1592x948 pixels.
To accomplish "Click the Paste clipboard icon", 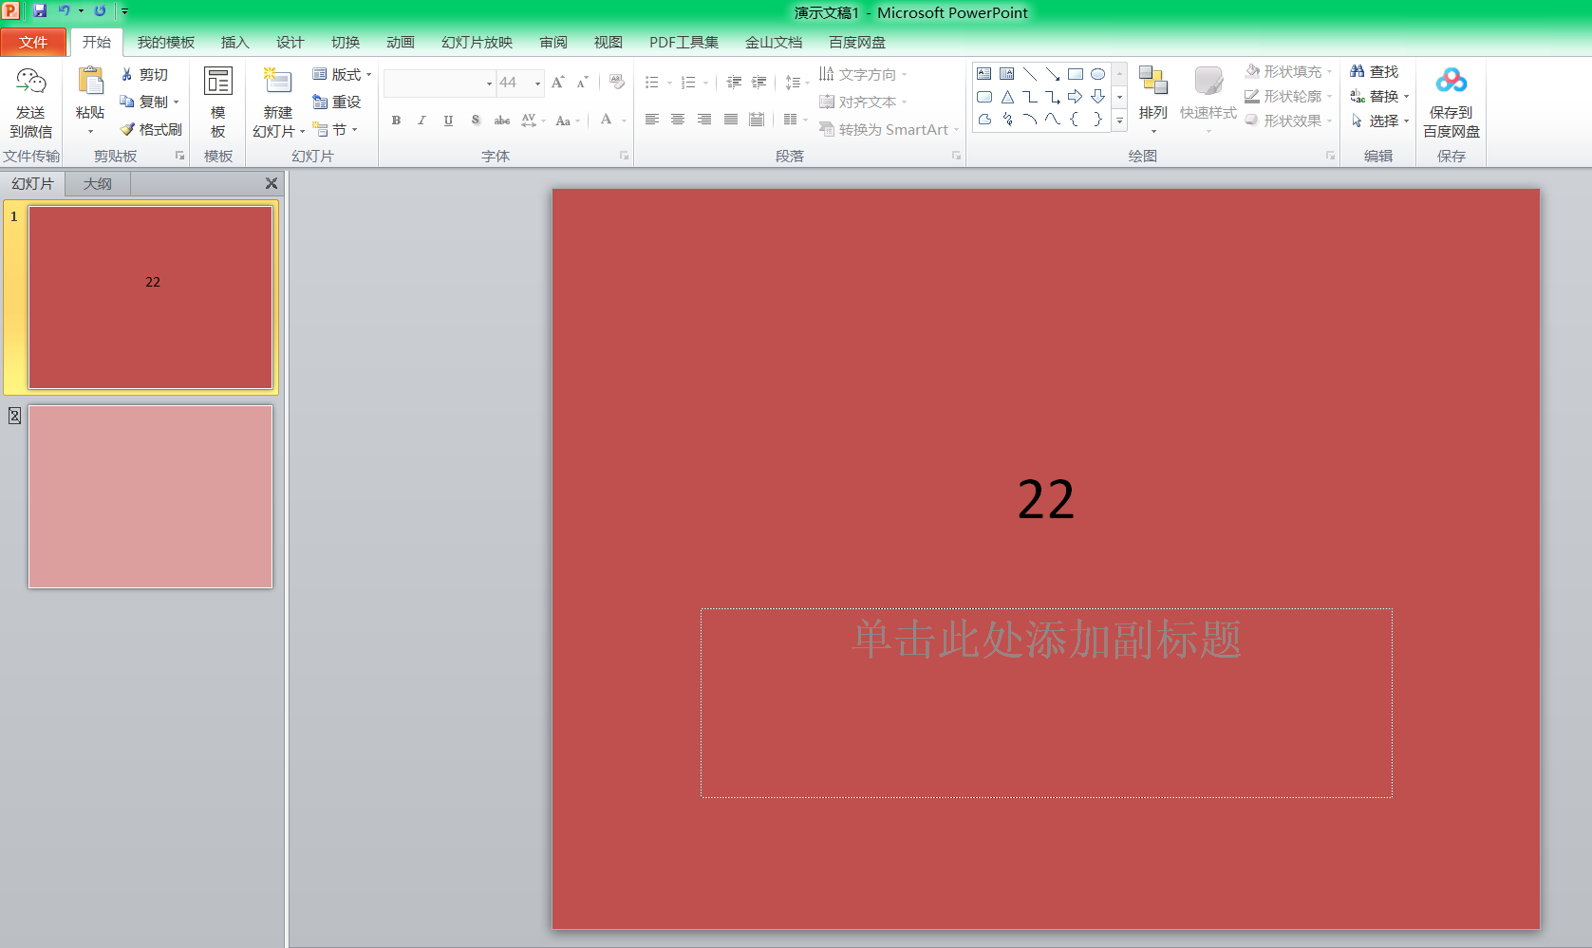I will (90, 83).
